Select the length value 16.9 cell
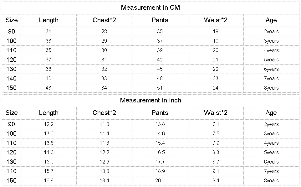The width and height of the screenshot is (301, 187). click(48, 180)
